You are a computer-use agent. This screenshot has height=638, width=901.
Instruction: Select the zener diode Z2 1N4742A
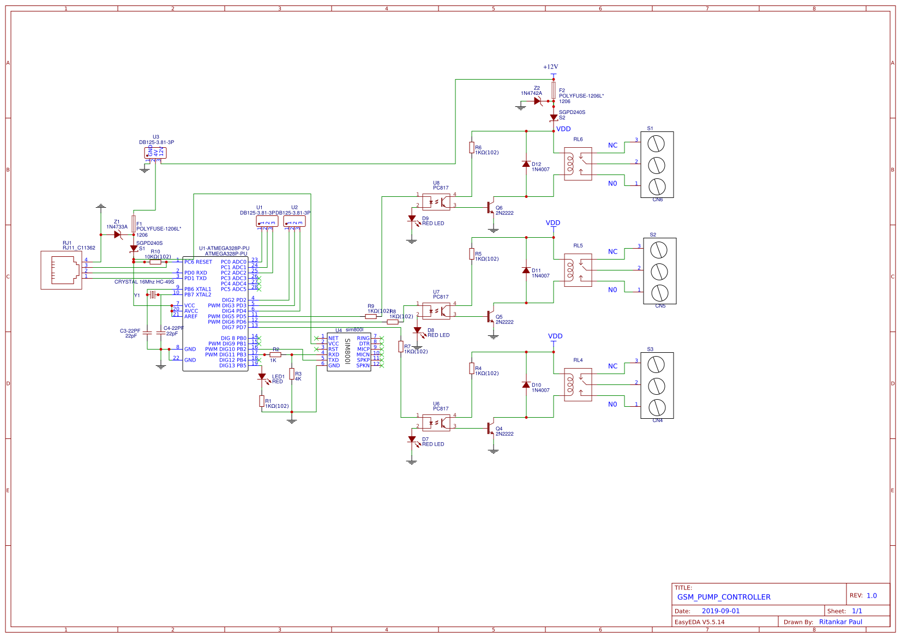click(x=536, y=100)
